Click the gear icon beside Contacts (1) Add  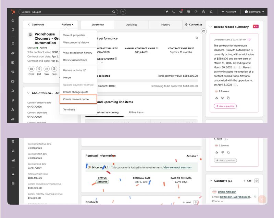[256, 181]
